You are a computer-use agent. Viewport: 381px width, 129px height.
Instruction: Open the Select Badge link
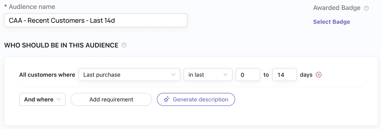click(x=332, y=22)
